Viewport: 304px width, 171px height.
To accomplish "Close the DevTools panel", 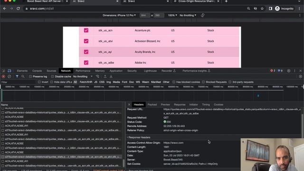I will tap(301, 71).
